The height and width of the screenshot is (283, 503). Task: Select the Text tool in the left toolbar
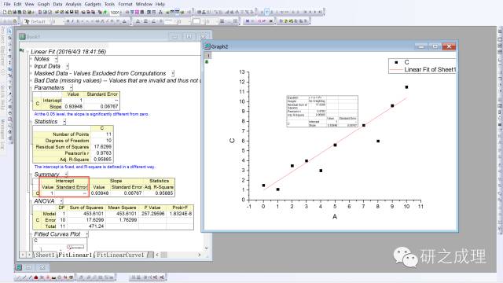(x=9, y=88)
